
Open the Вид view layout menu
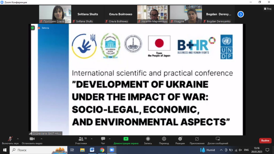[x=267, y=9]
